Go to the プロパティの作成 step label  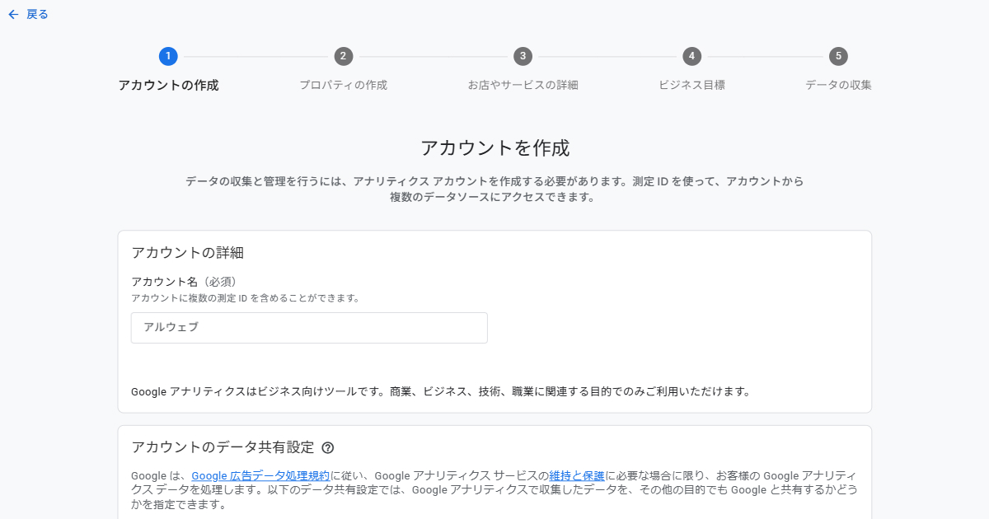[x=343, y=85]
